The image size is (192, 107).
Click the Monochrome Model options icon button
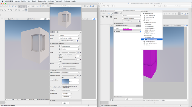138,26
